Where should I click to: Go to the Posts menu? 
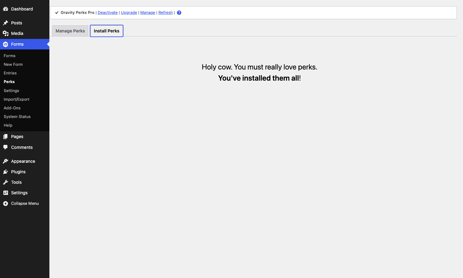coord(17,23)
